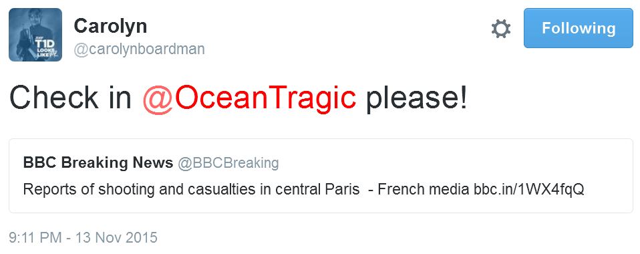Open the quoted BBC tweet card
The height and width of the screenshot is (254, 640).
(321, 176)
